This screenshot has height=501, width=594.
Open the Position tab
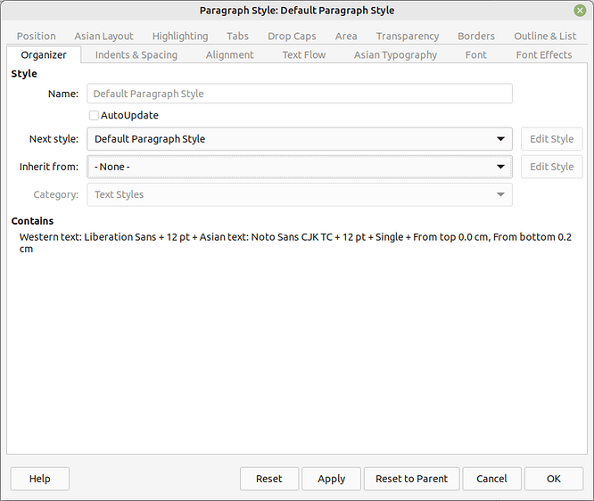click(x=36, y=36)
